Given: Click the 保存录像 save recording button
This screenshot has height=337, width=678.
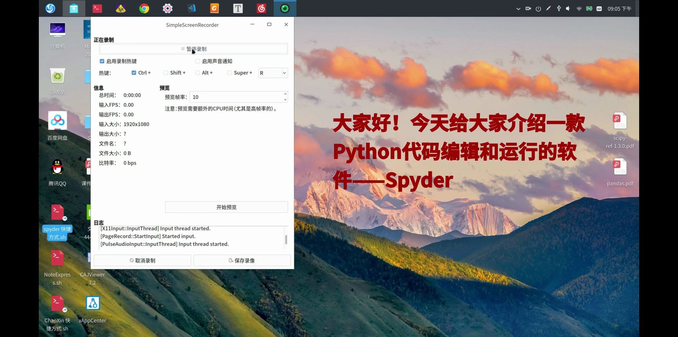Looking at the screenshot, I should click(242, 261).
